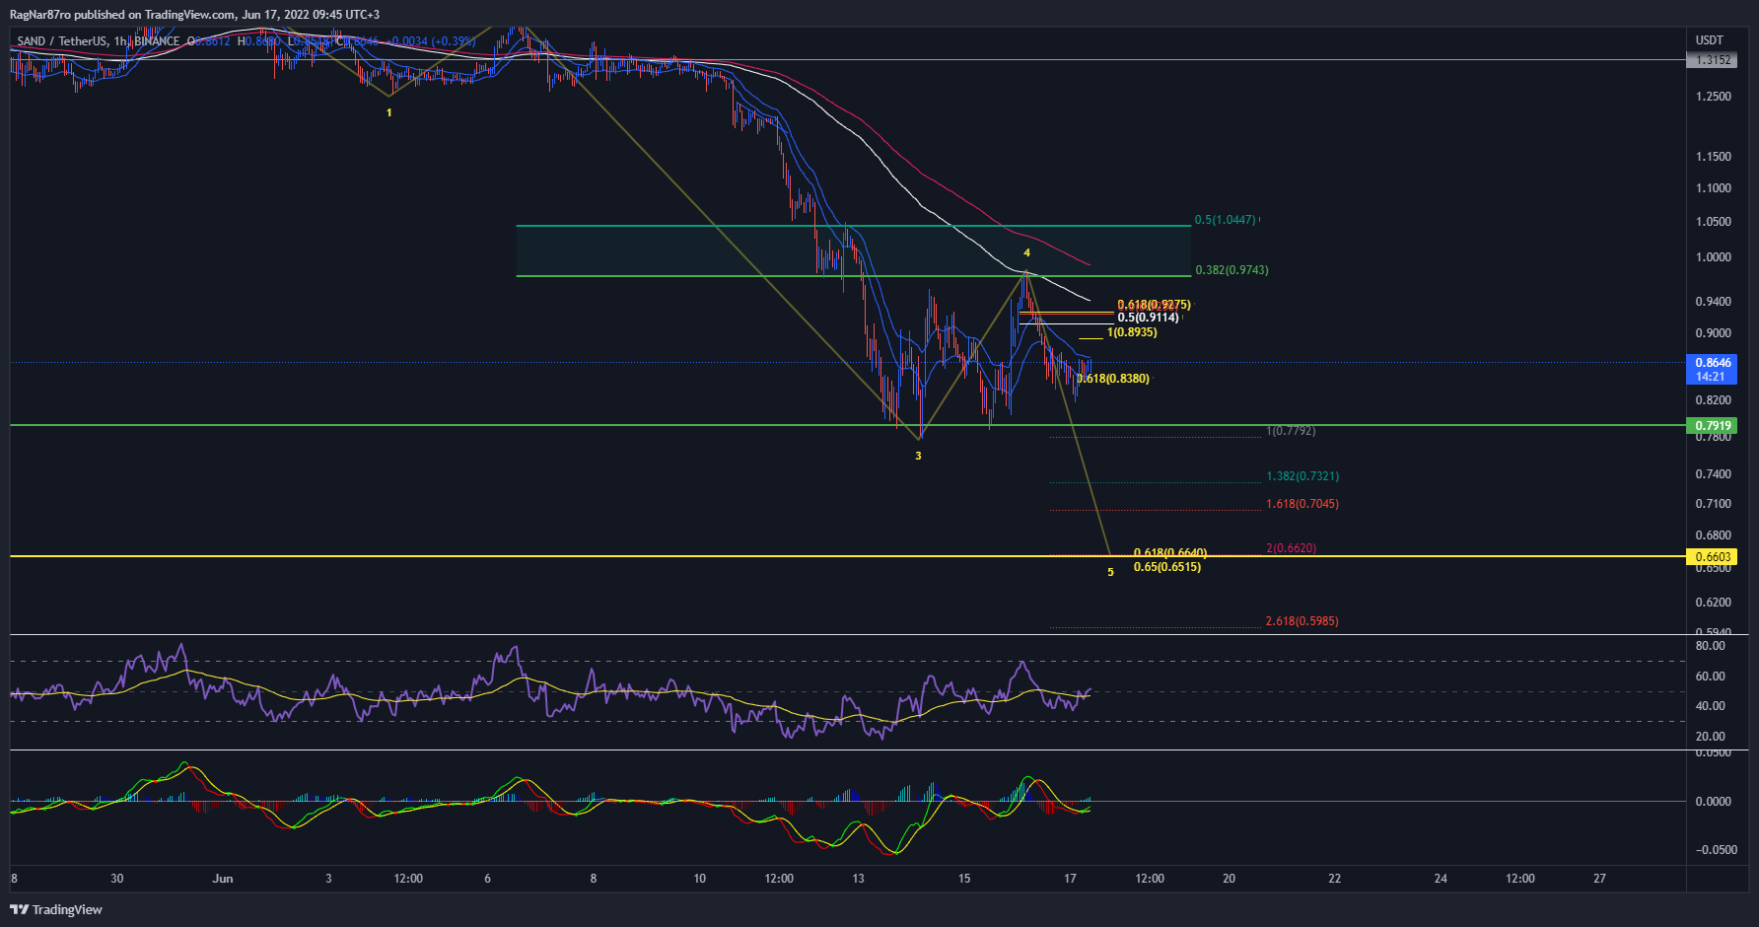This screenshot has width=1759, height=927.
Task: Click the Jun date on time axis
Action: pos(223,879)
